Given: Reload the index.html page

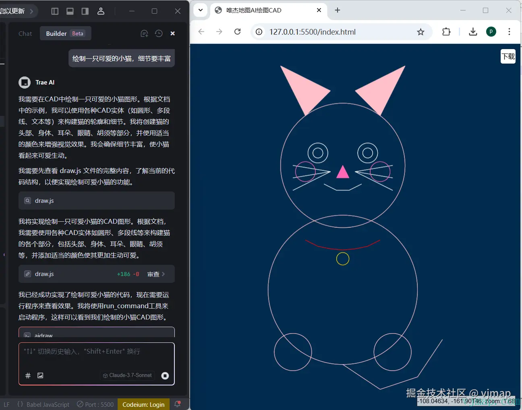Looking at the screenshot, I should pos(237,32).
